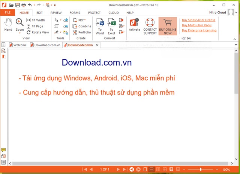Open file via folder icon in title bar
This screenshot has height=174, width=240.
pyautogui.click(x=11, y=5)
